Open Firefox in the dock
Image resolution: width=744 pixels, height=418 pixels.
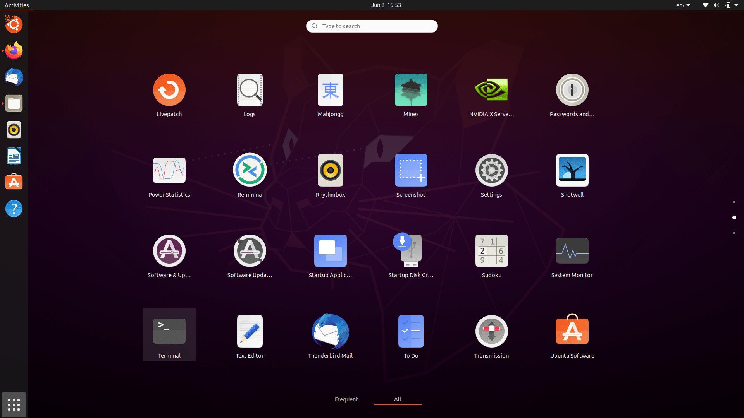pyautogui.click(x=14, y=51)
